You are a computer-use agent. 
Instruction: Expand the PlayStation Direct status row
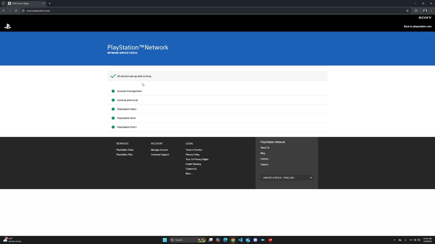217,127
